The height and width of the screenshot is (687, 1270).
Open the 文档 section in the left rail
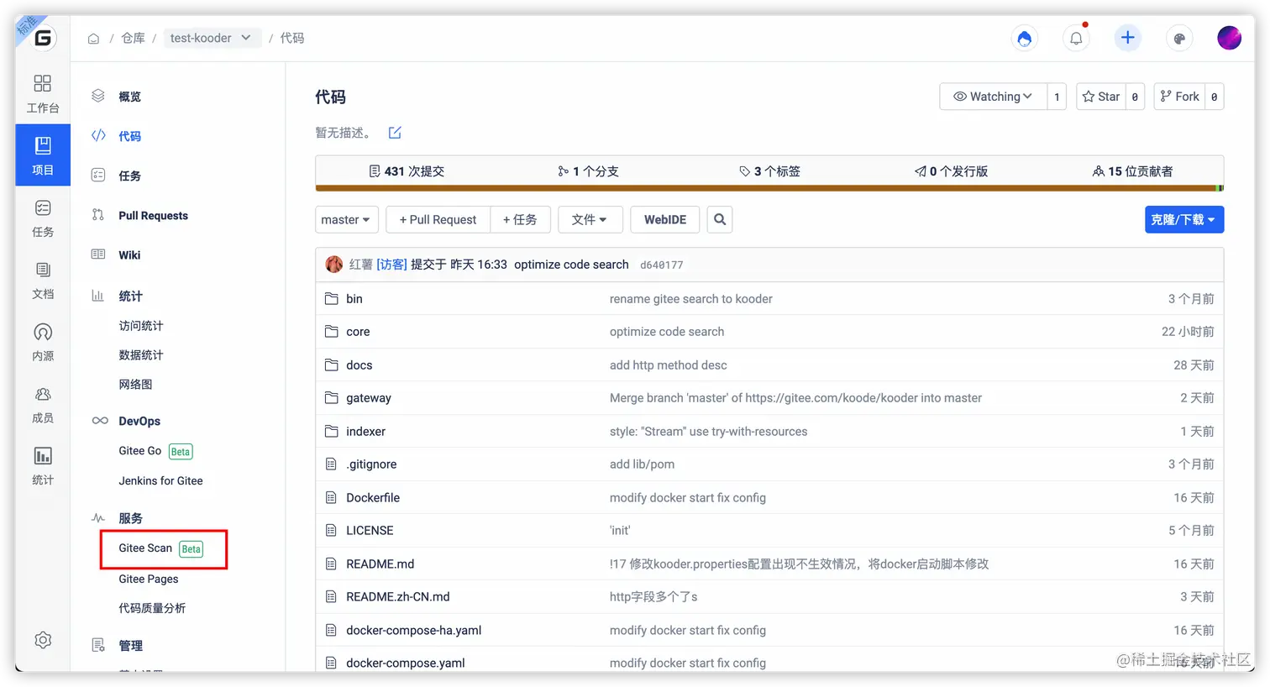pos(43,281)
